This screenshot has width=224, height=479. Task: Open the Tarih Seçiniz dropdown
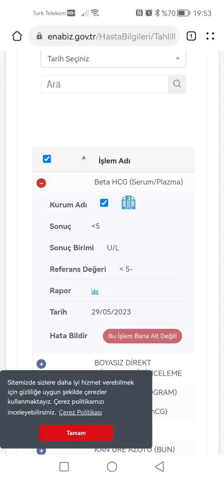[x=113, y=59]
